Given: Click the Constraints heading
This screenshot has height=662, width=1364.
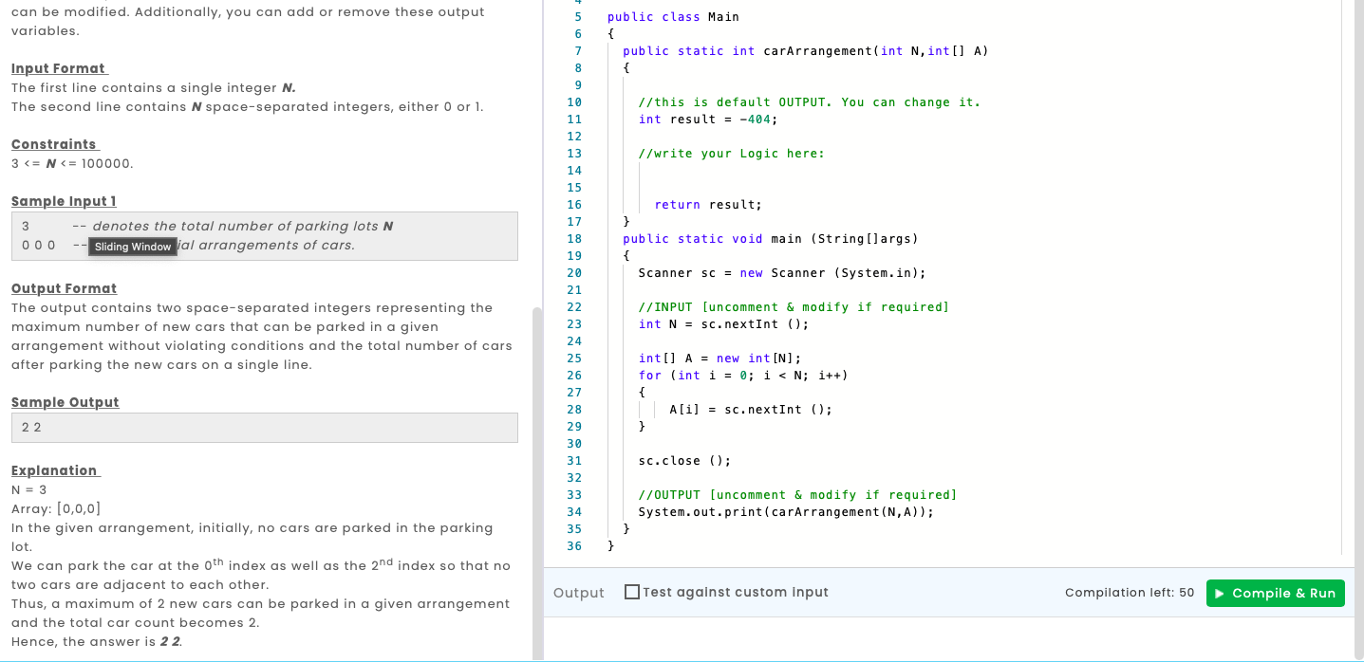Looking at the screenshot, I should coord(55,143).
